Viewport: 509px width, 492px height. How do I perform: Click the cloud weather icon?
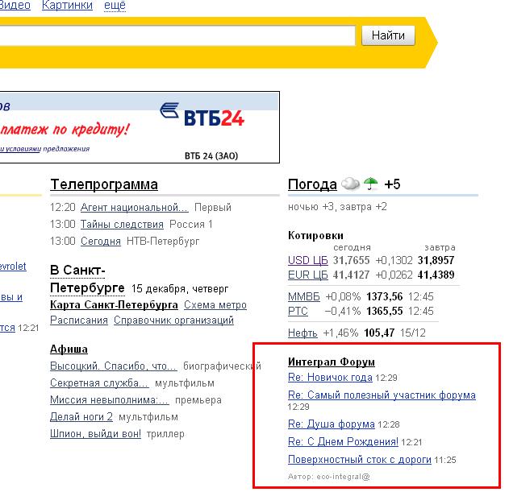(x=350, y=184)
